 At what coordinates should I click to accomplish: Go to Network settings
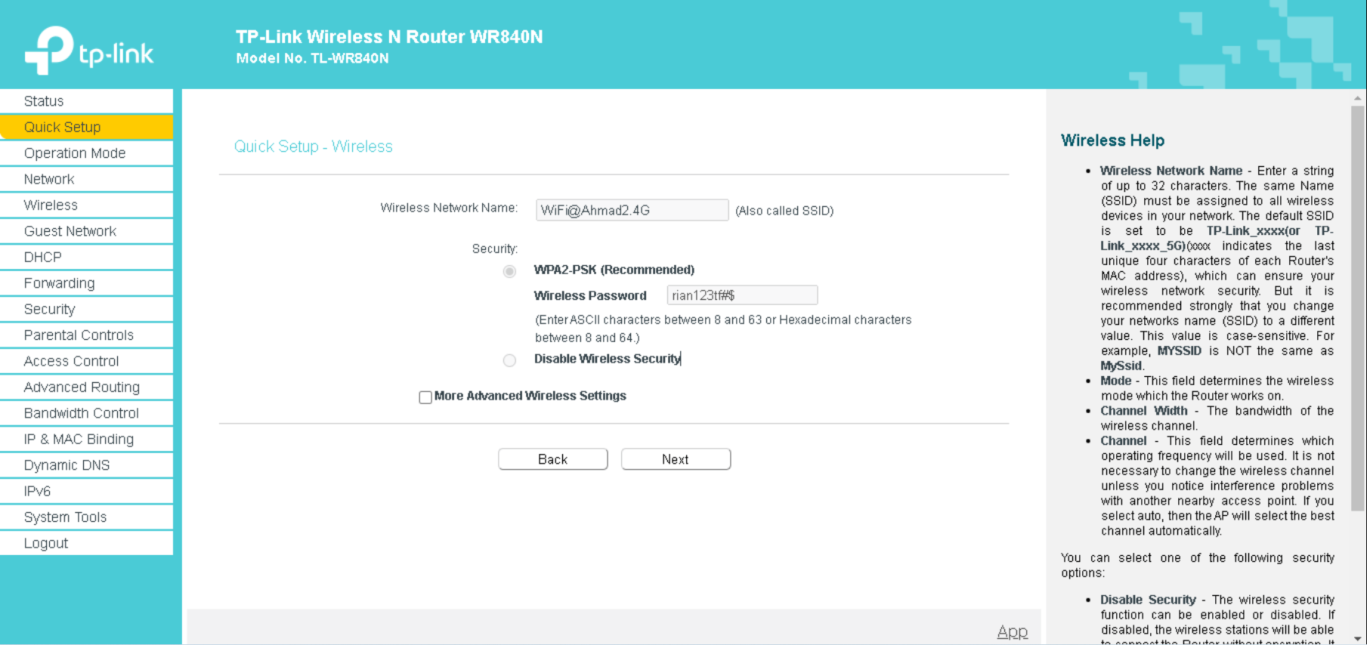(x=86, y=179)
